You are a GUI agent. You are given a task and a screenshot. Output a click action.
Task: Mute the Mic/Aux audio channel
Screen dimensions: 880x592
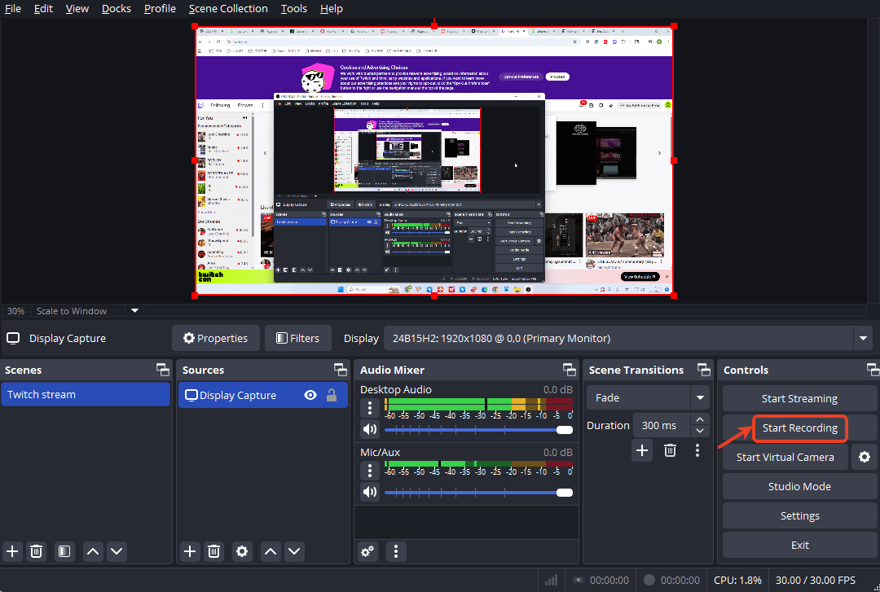point(370,492)
